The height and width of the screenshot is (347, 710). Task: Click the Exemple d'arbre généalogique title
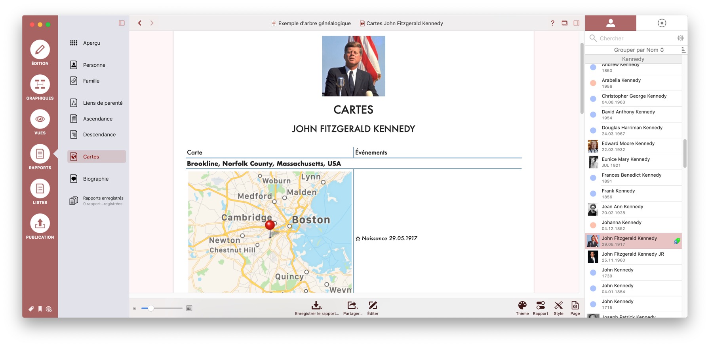(x=311, y=23)
